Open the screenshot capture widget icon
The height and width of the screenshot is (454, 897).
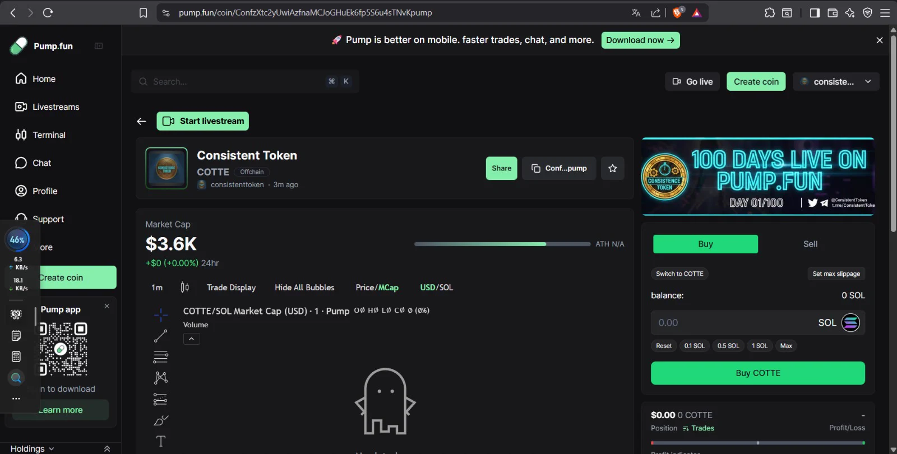(x=16, y=314)
